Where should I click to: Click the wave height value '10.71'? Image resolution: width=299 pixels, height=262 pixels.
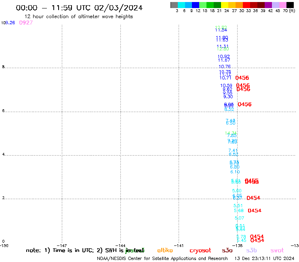(225, 78)
